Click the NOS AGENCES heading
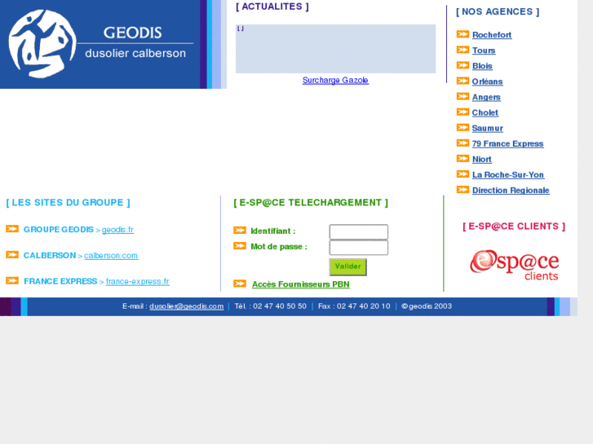The height and width of the screenshot is (444, 593). coord(498,11)
